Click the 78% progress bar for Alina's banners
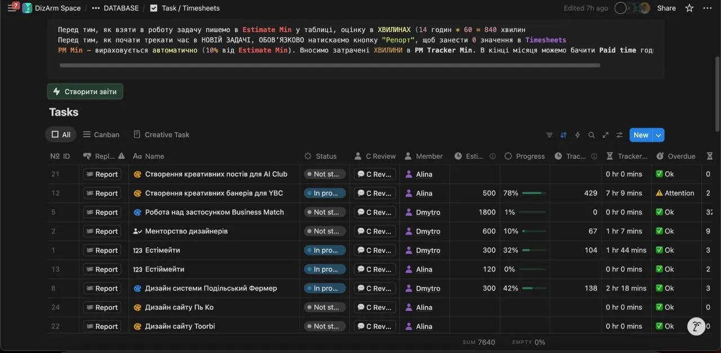The height and width of the screenshot is (353, 721). pos(533,193)
